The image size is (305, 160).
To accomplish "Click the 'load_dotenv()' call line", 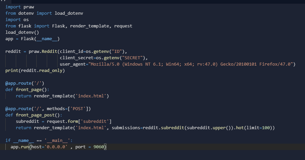I will (22, 32).
